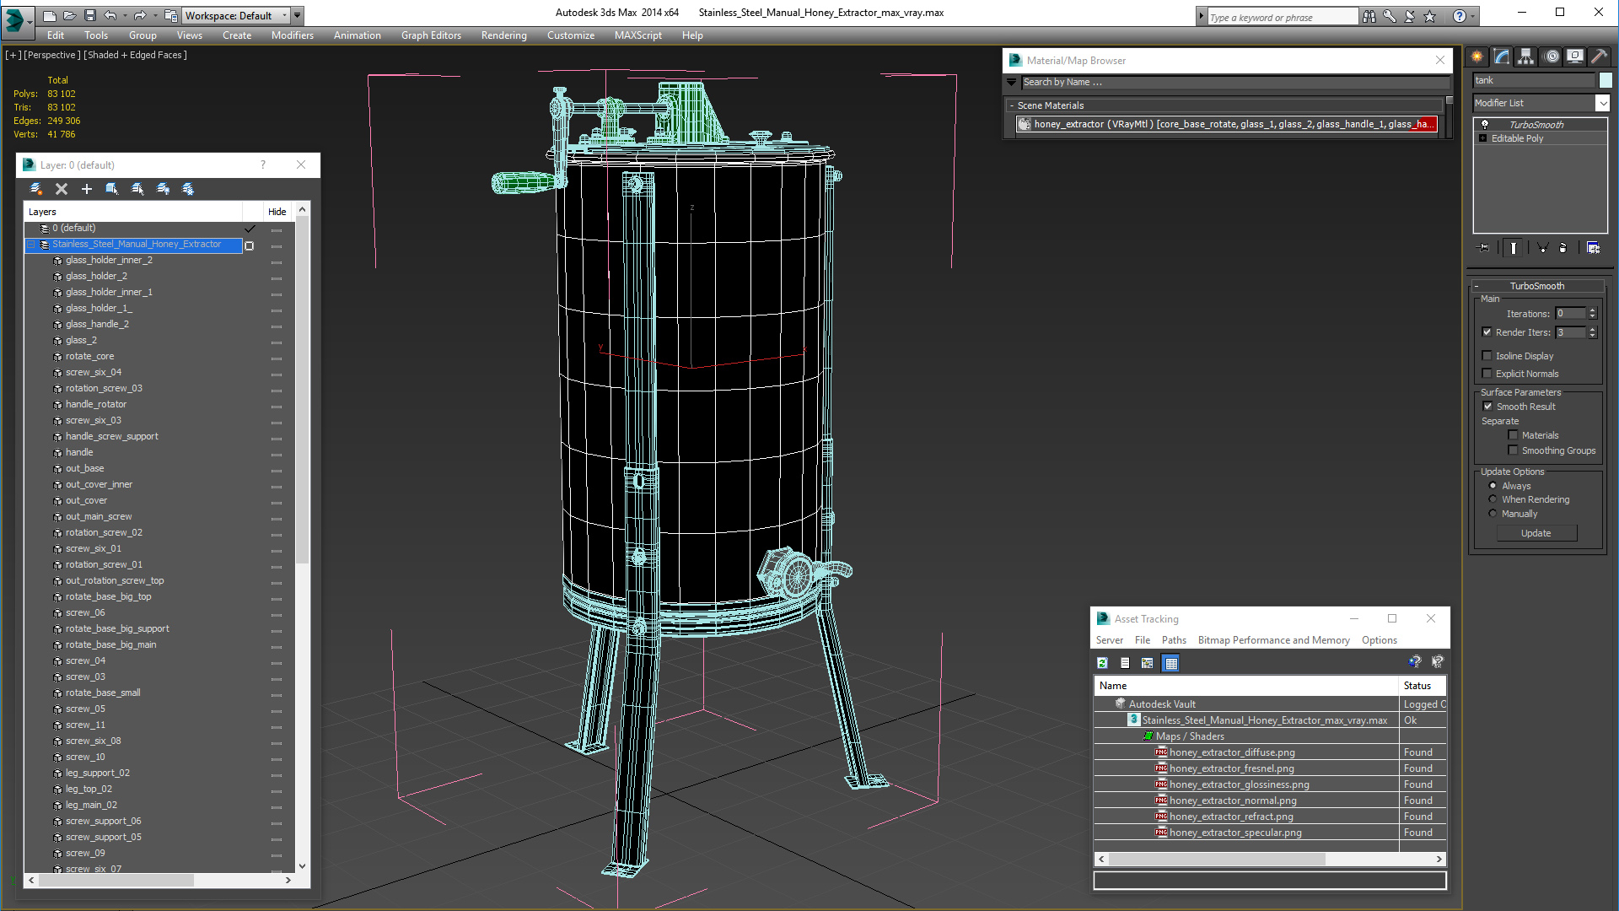Screen dimensions: 1619x911
Task: Open the Material/Map Browser options arrow
Action: pyautogui.click(x=1012, y=82)
